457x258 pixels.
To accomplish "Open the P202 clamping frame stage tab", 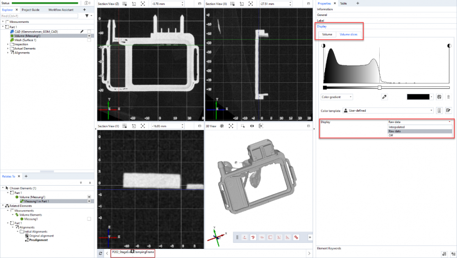I will coord(133,252).
